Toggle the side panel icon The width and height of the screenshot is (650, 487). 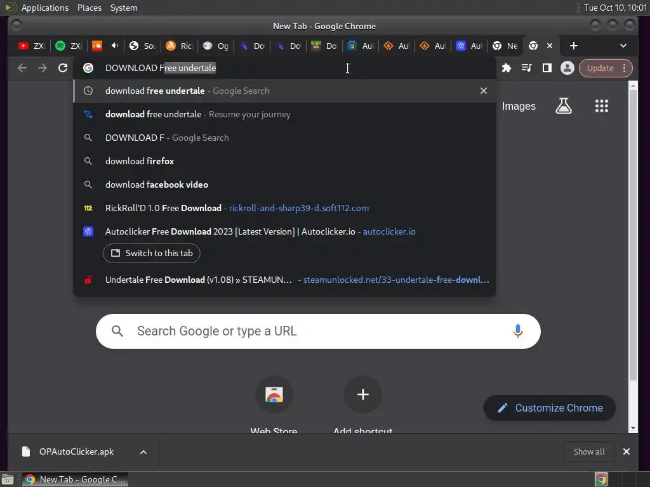(547, 68)
